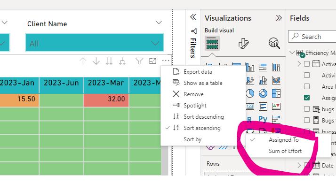
Task: Select the clustered column chart visual
Action: (250, 68)
